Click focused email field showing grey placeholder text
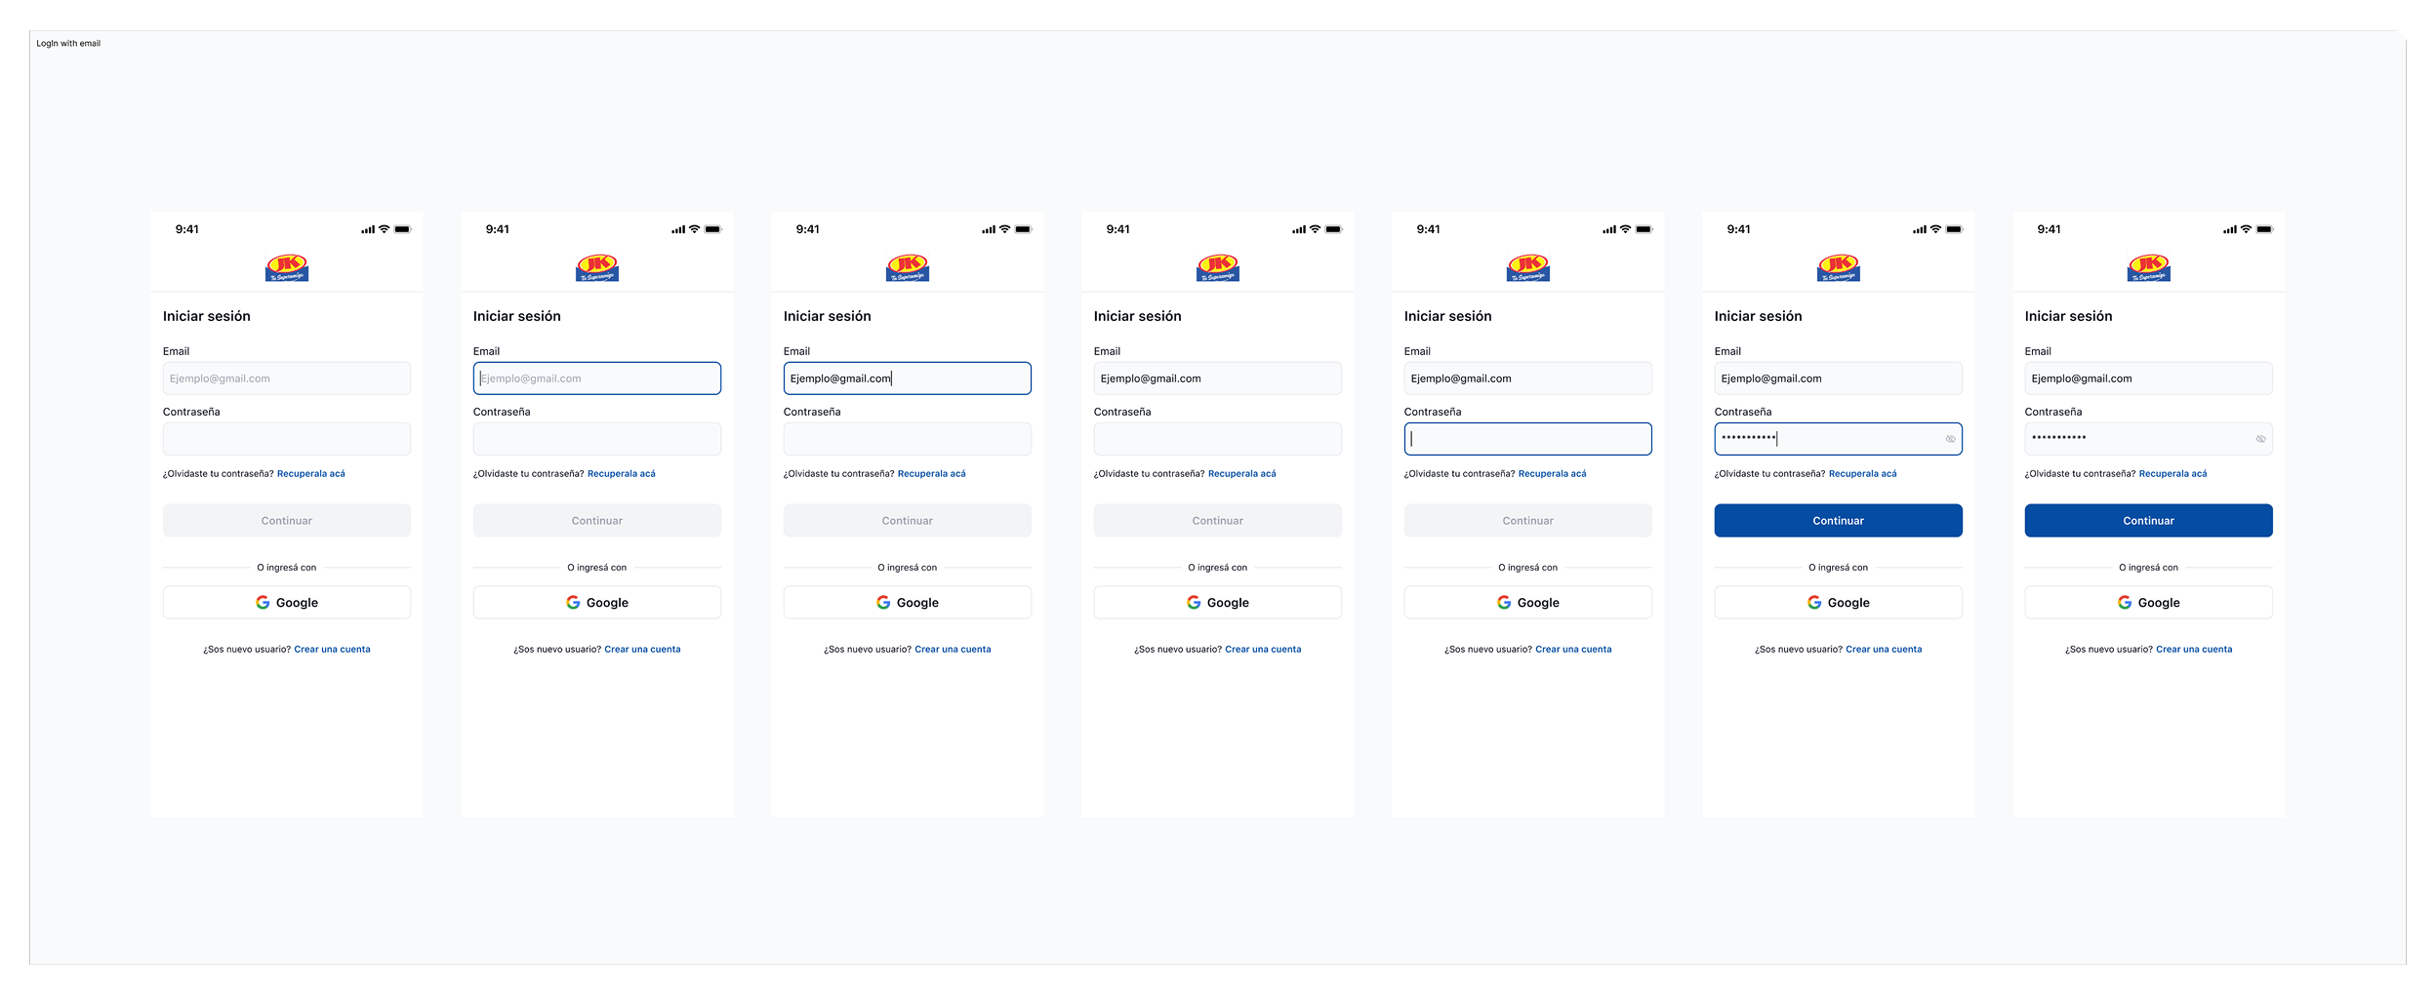The height and width of the screenshot is (995, 2436). click(597, 378)
